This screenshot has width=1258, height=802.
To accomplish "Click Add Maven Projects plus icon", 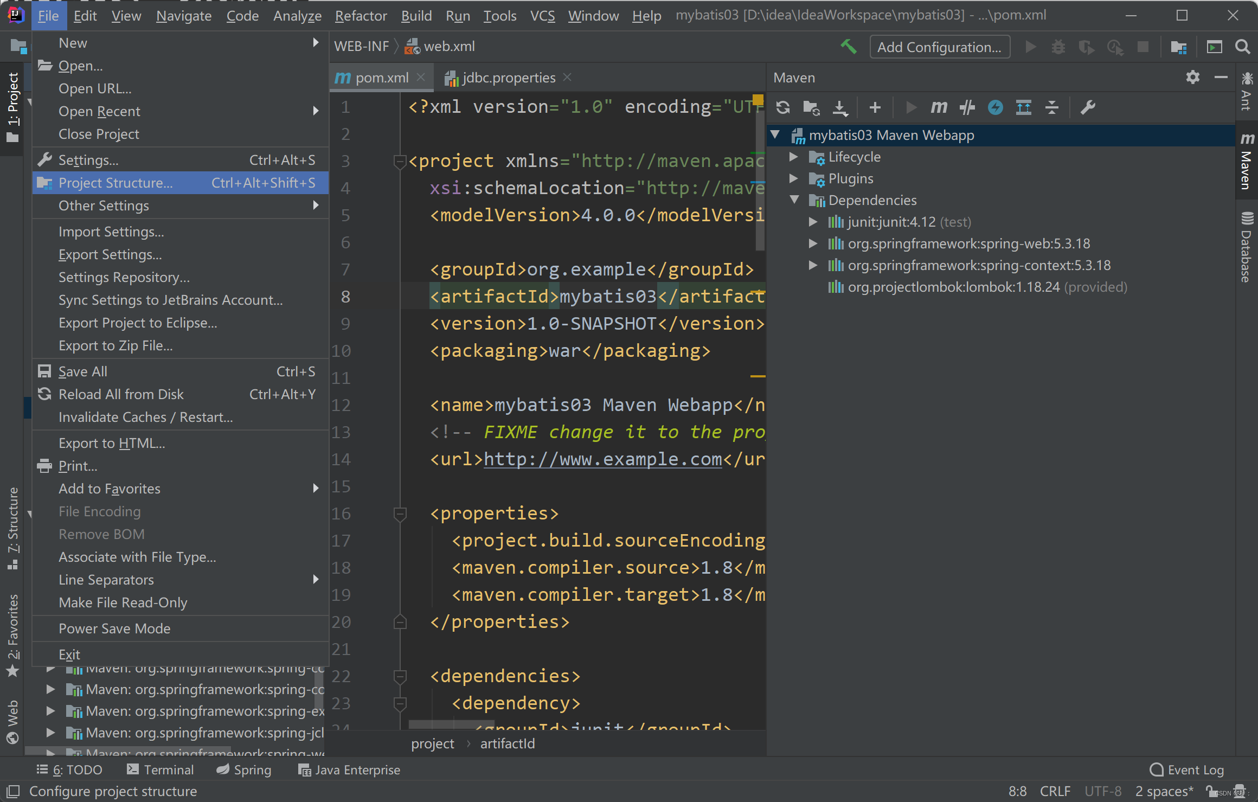I will (x=875, y=107).
